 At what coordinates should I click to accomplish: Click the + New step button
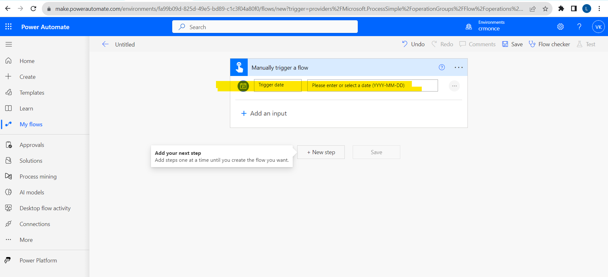pyautogui.click(x=321, y=152)
